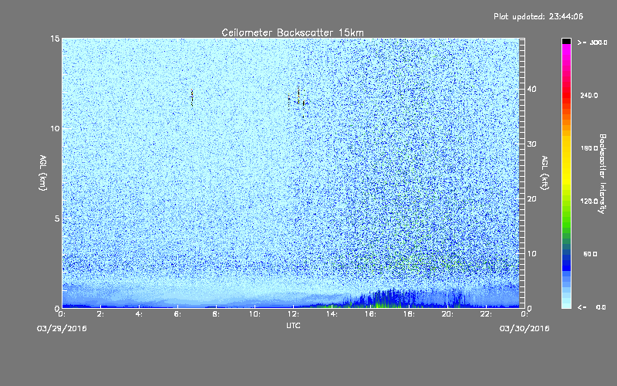Click the colorbar minimum label <= 0.0
Viewport: 617px width, 386px height.
(592, 307)
